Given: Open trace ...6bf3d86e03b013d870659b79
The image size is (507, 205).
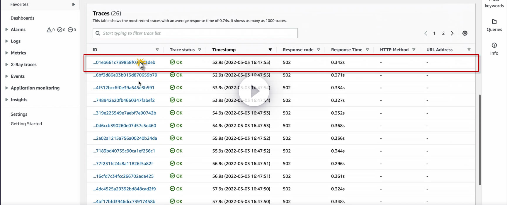Looking at the screenshot, I should click(x=125, y=75).
